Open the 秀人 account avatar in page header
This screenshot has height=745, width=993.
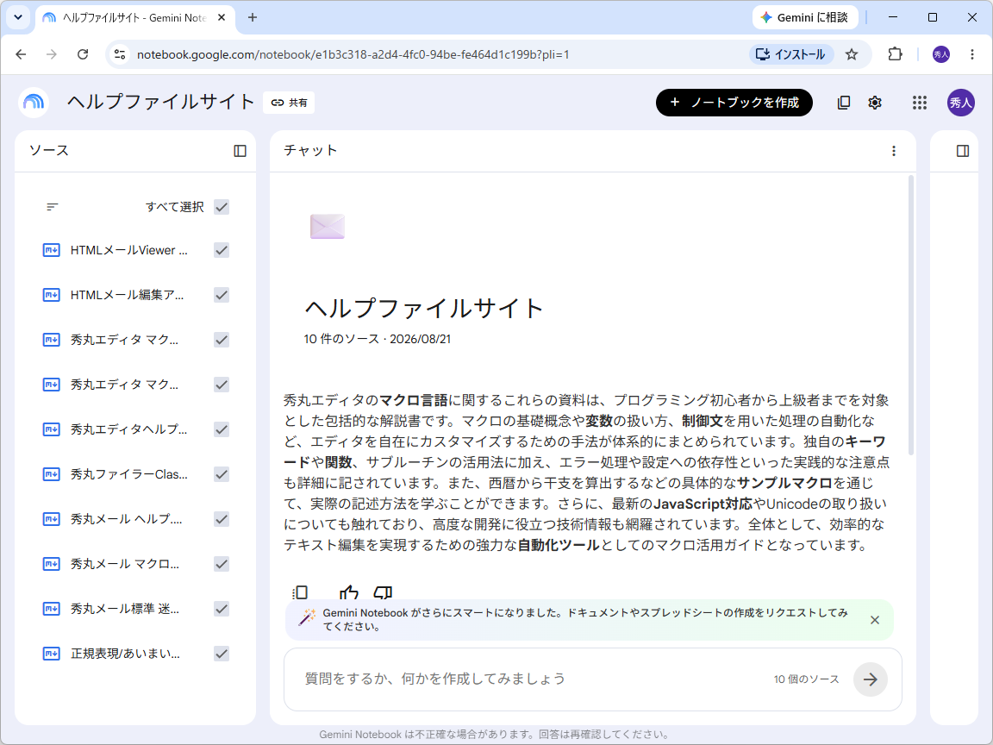point(961,103)
